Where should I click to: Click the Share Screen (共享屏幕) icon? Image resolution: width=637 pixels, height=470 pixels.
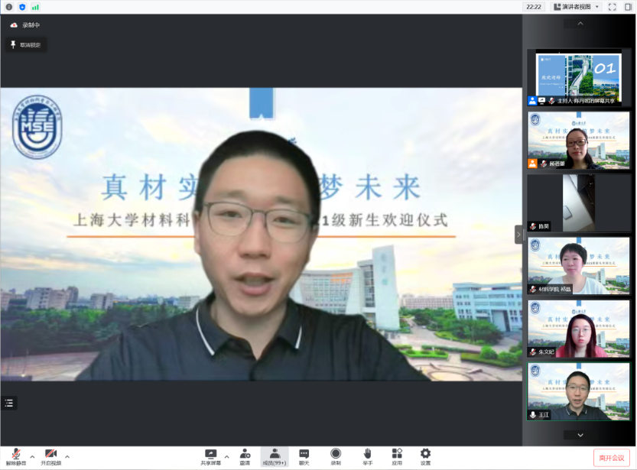coord(210,454)
